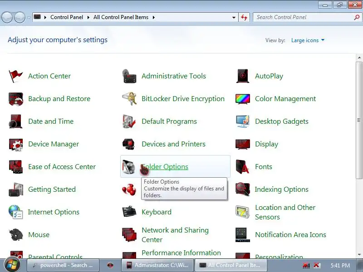Click the Folder Options icon
The height and width of the screenshot is (272, 363).
tap(129, 167)
